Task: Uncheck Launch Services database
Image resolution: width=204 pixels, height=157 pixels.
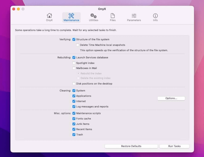Action: 74,57
